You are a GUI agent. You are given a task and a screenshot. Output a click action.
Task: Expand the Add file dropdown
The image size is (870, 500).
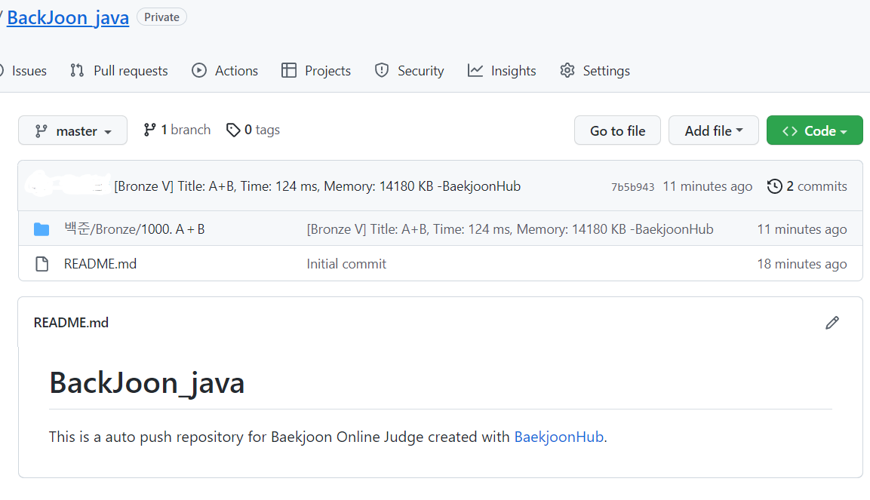coord(714,130)
